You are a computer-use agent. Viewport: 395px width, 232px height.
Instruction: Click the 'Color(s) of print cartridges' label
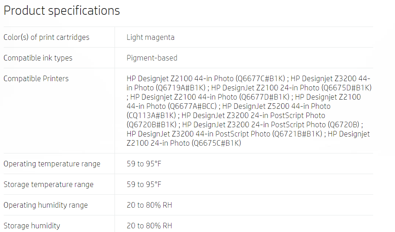[46, 37]
